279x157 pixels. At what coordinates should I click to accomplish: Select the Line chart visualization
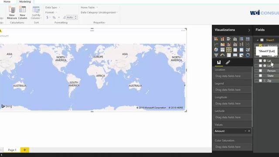coord(216,44)
